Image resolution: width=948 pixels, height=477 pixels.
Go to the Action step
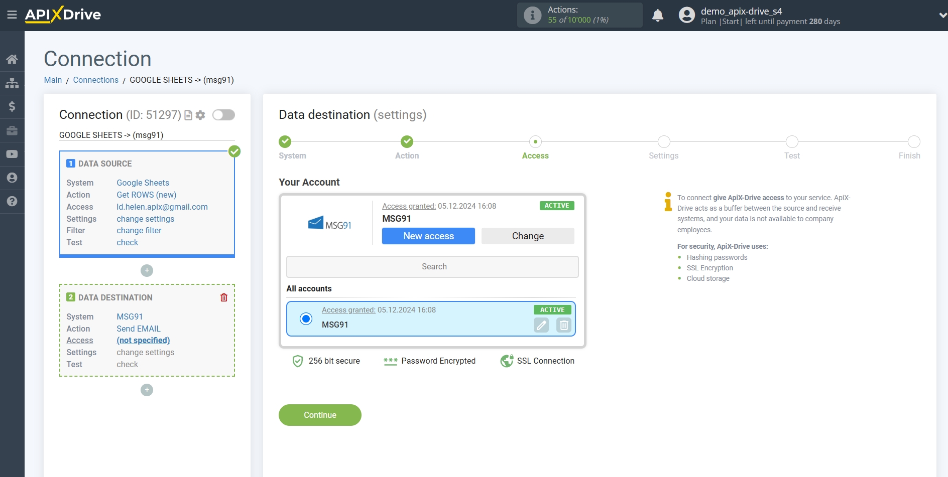tap(407, 141)
